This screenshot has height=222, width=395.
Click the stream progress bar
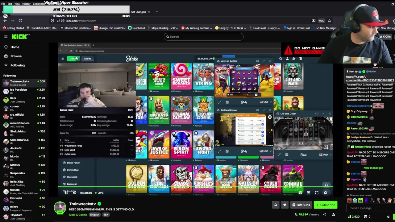tap(195, 187)
